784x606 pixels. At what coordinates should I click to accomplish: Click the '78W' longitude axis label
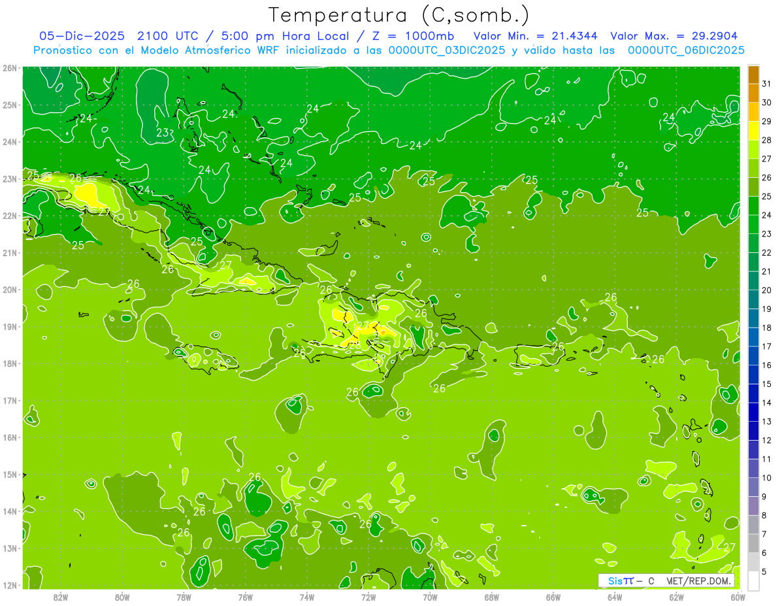[x=184, y=598]
